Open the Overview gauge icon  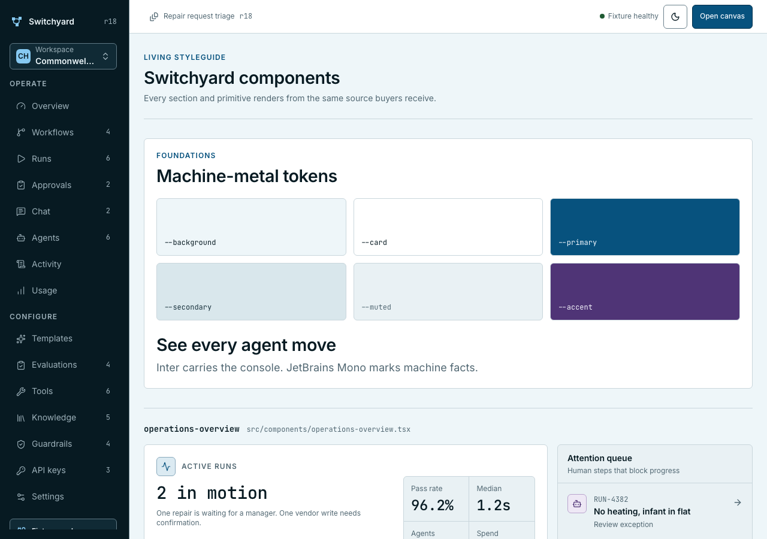(21, 106)
